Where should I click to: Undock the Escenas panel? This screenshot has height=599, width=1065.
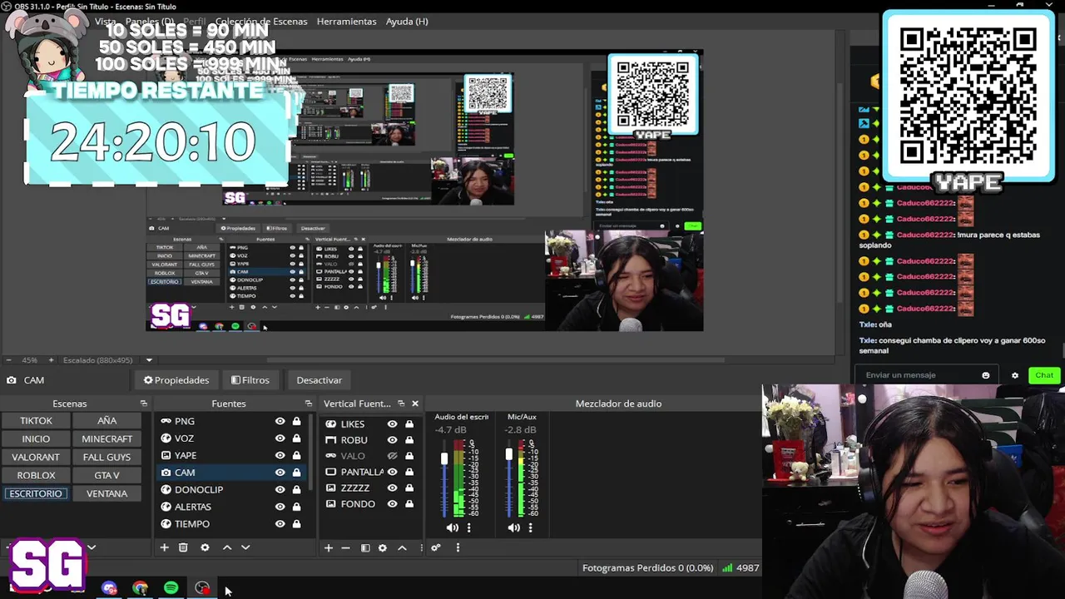143,403
